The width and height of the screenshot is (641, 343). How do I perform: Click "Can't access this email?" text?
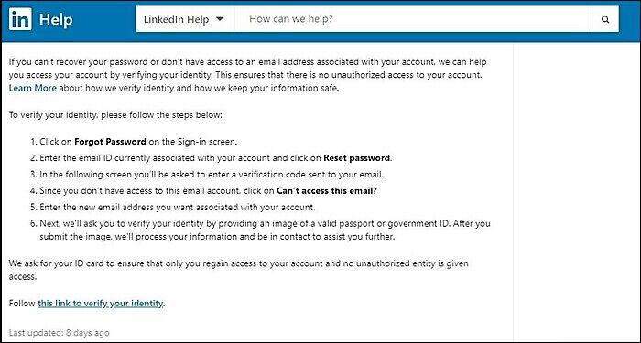coord(327,190)
